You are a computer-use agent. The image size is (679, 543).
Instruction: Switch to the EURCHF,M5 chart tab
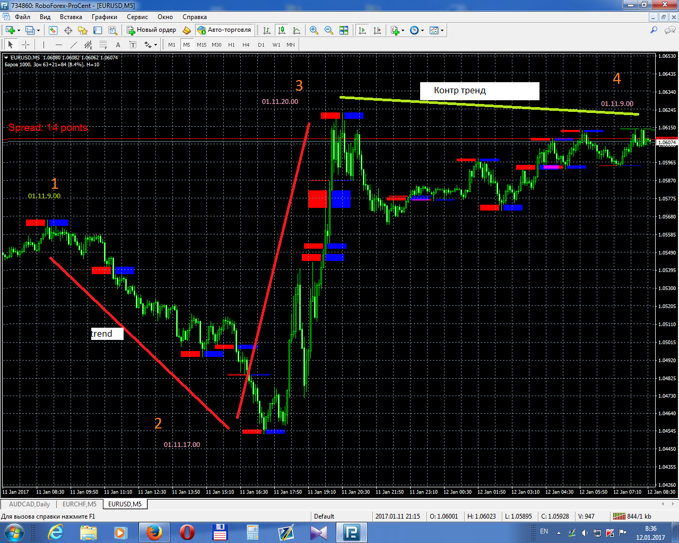(x=80, y=504)
